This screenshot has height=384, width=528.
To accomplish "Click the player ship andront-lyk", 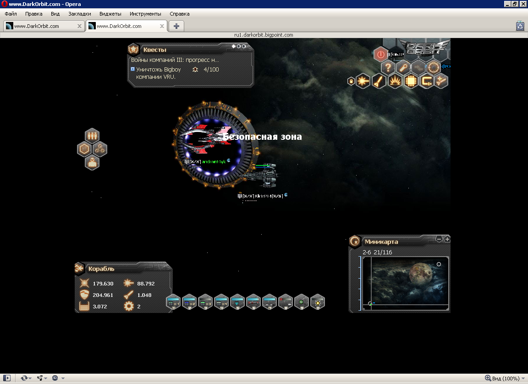I will (x=205, y=139).
